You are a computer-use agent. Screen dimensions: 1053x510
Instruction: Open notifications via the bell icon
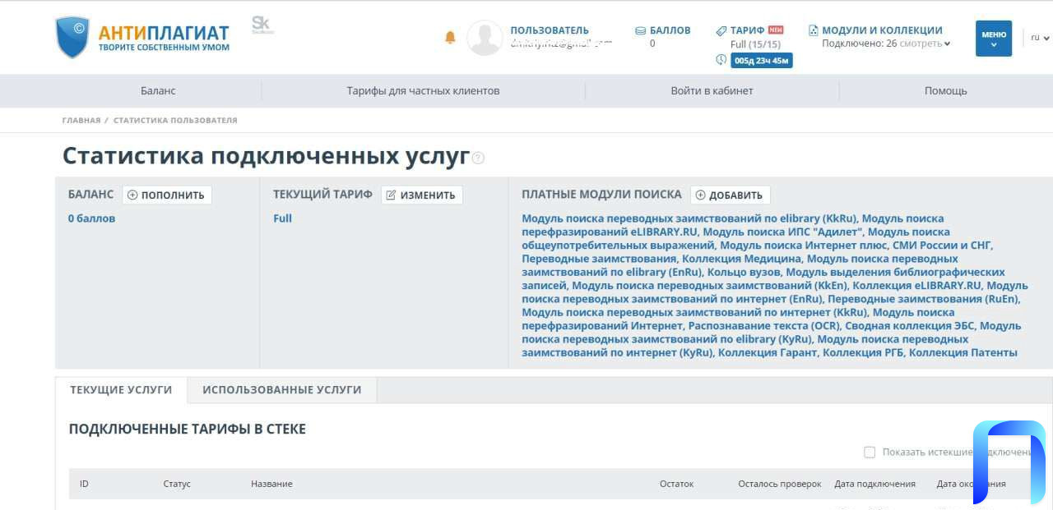click(x=450, y=37)
